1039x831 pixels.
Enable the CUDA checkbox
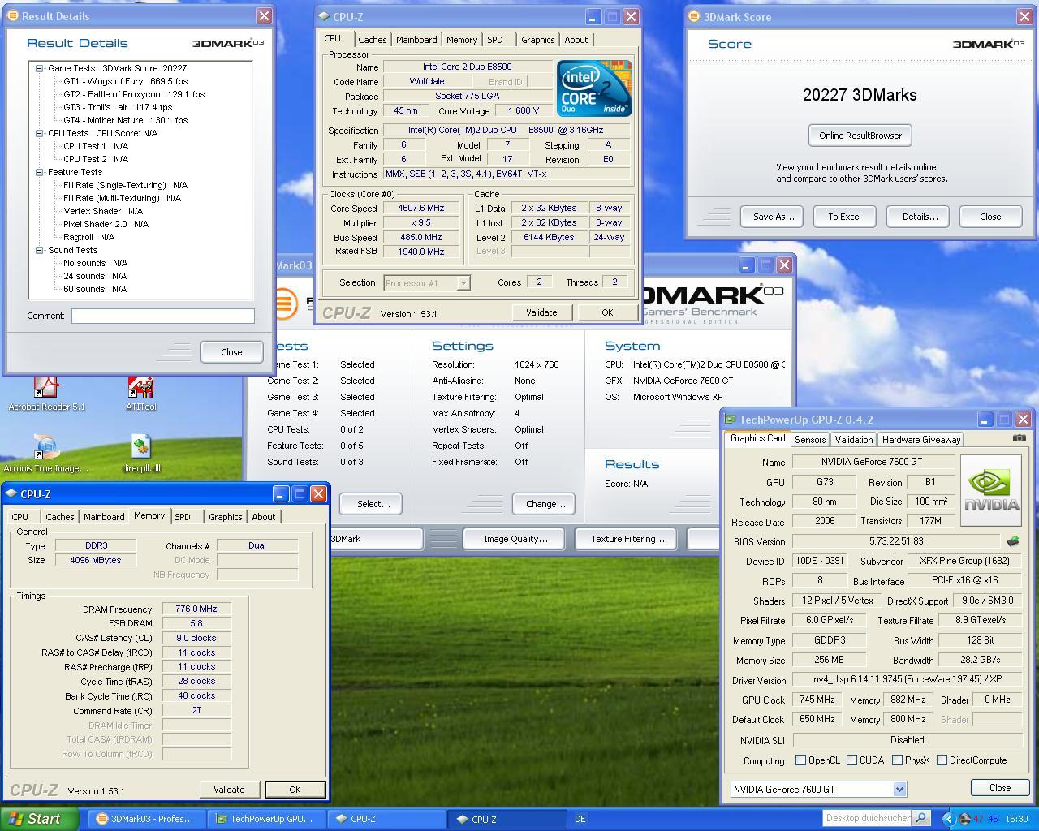point(851,760)
